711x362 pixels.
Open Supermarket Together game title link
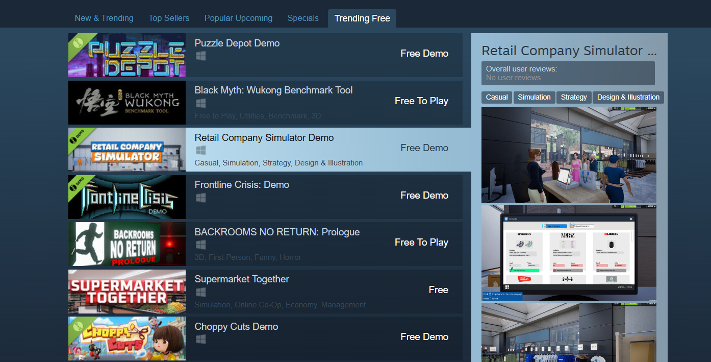coord(242,279)
